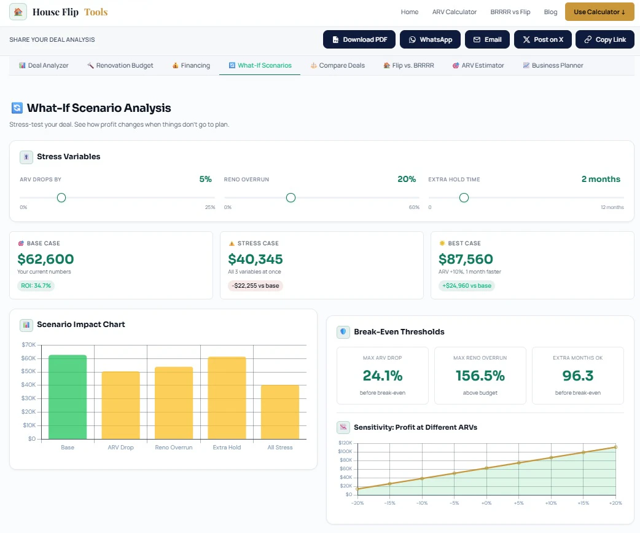The height and width of the screenshot is (533, 640).
Task: Copy the deal analysis link
Action: click(x=605, y=39)
